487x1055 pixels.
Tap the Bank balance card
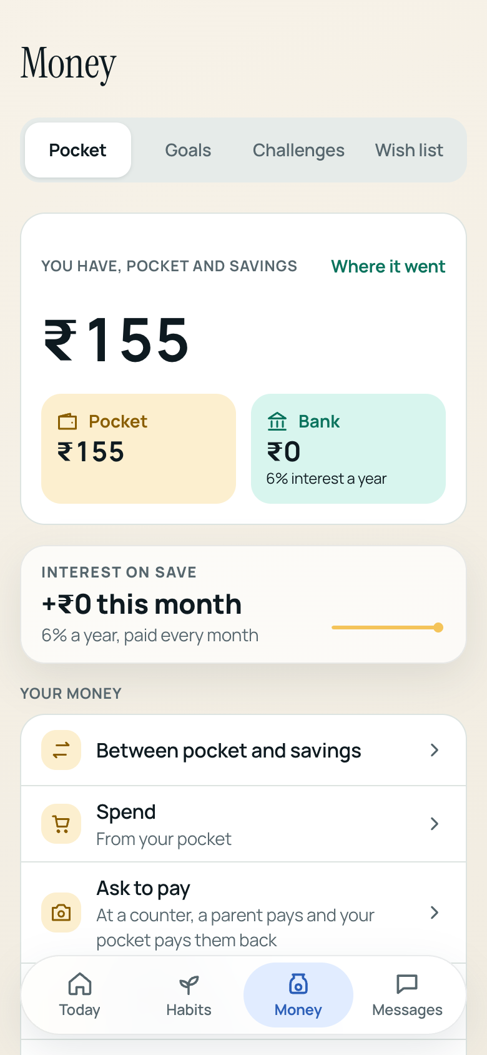[348, 449]
